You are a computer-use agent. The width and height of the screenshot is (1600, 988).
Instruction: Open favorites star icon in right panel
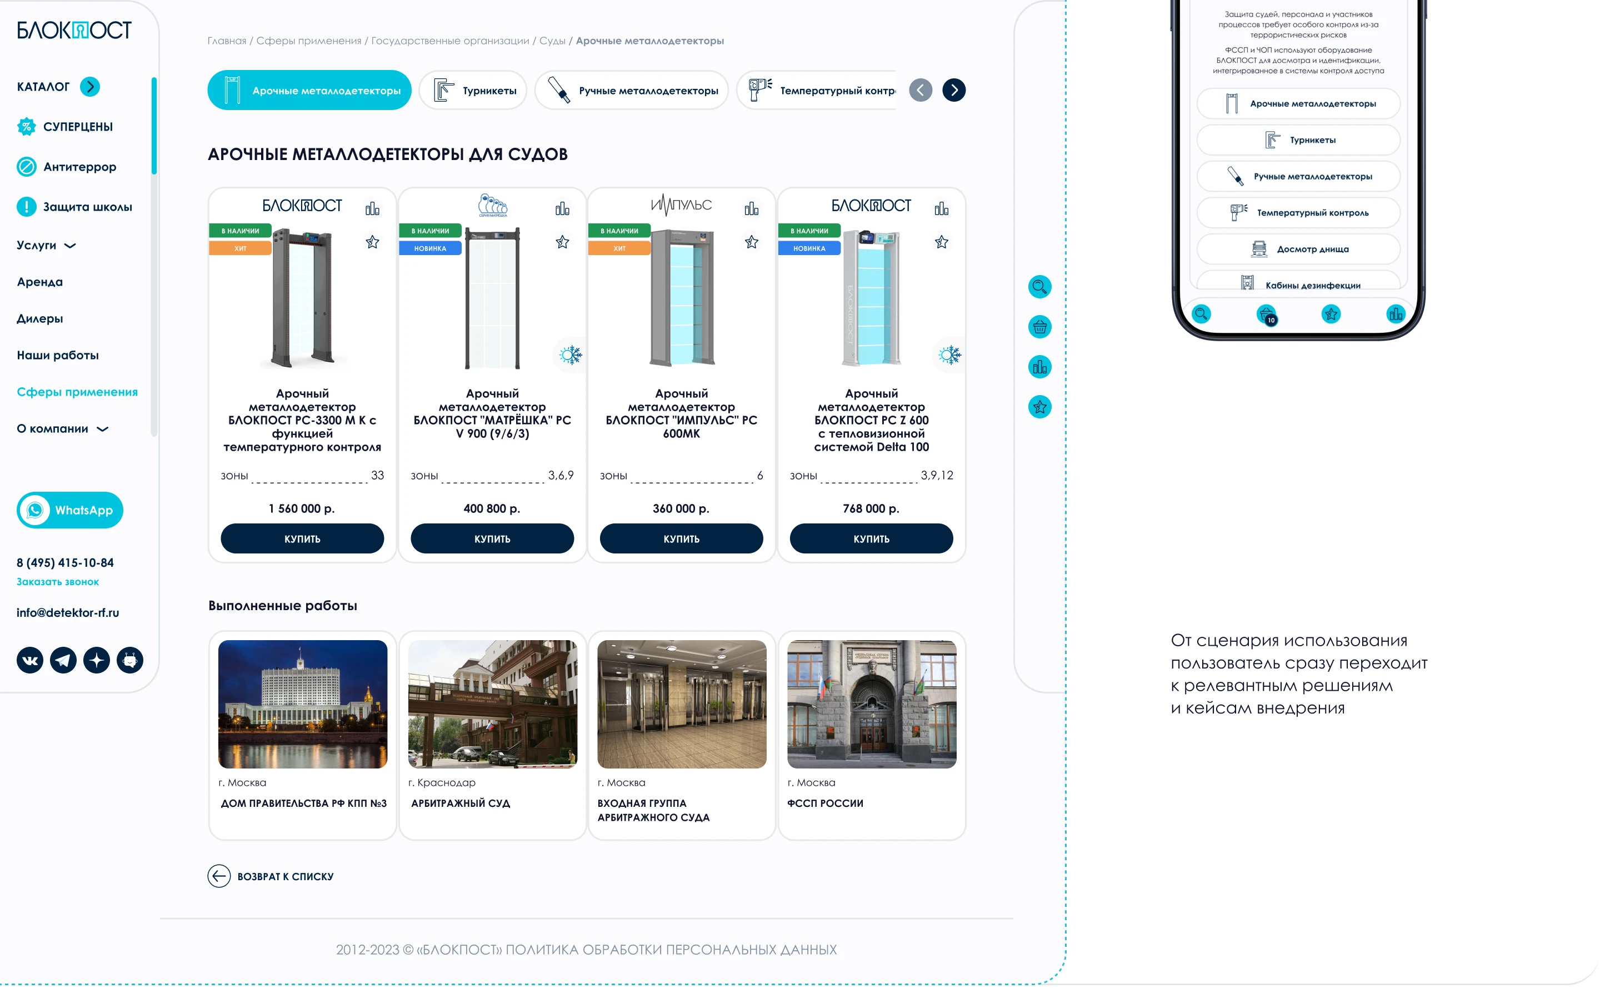point(1039,407)
